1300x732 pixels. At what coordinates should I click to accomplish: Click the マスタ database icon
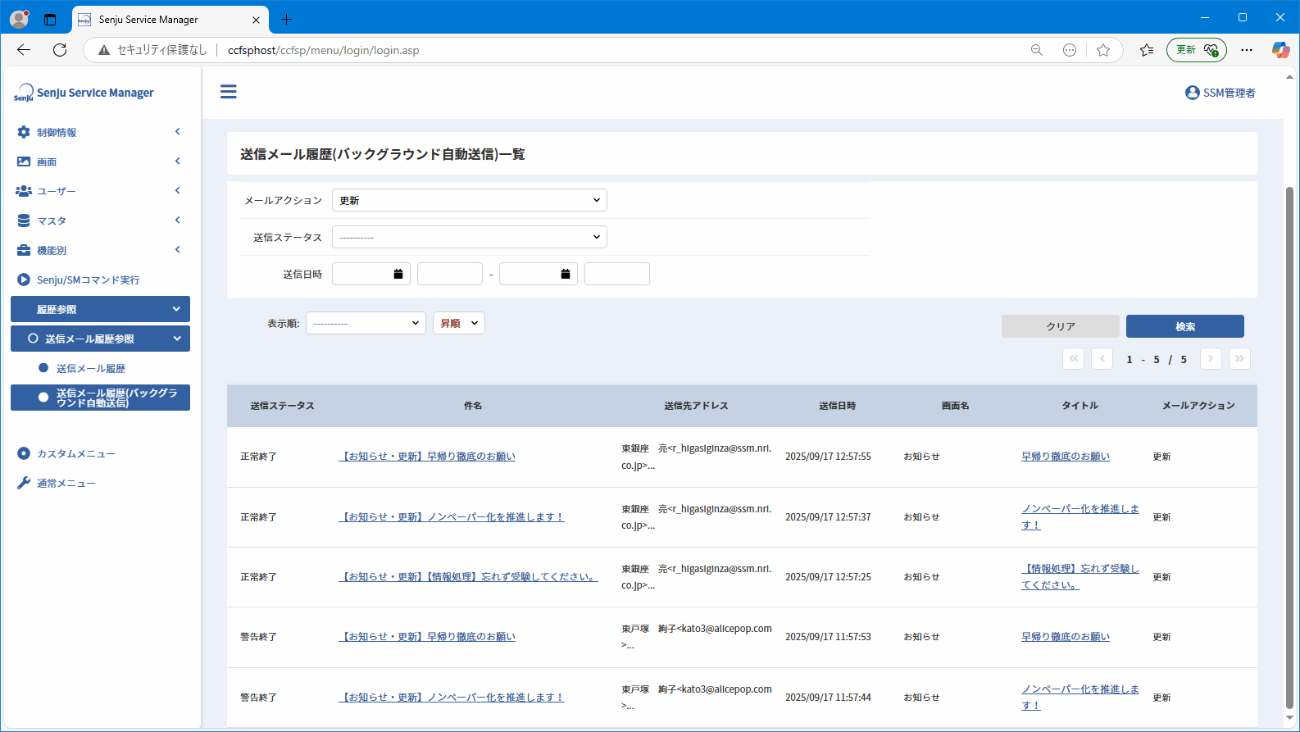[24, 221]
